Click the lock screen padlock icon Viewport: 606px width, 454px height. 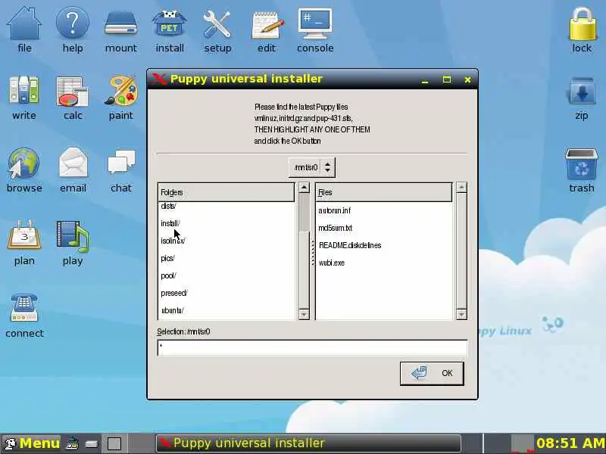tap(582, 29)
